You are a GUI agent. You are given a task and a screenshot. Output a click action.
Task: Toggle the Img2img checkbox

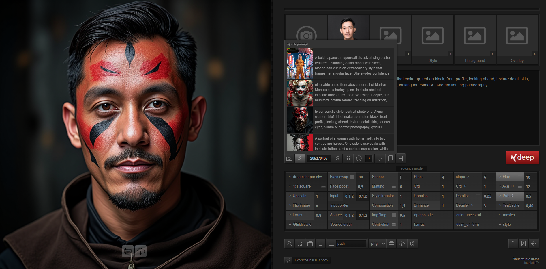click(394, 215)
